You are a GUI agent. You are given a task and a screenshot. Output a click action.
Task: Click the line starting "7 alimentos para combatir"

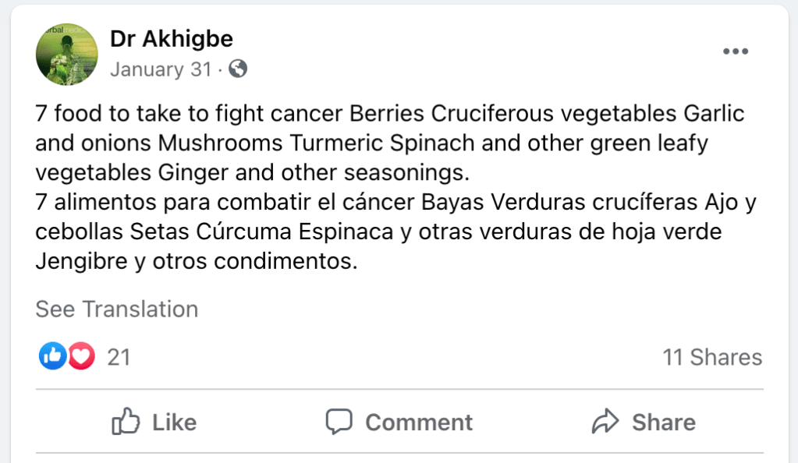coord(396,203)
